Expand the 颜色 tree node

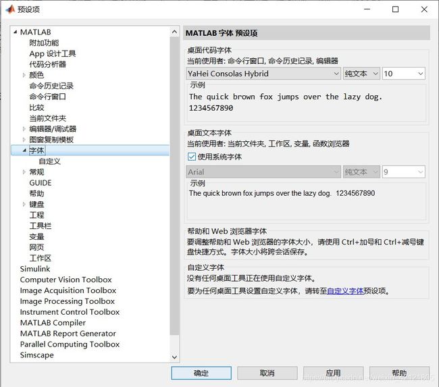tap(24, 75)
